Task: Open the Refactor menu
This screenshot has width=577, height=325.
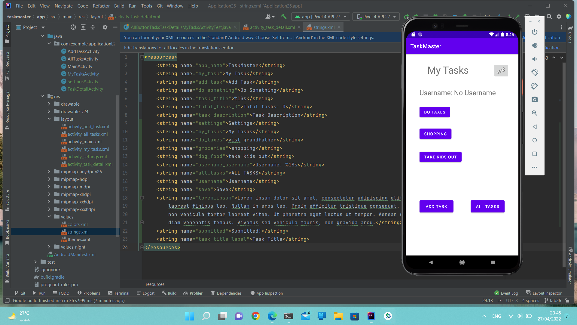Action: coord(101,6)
